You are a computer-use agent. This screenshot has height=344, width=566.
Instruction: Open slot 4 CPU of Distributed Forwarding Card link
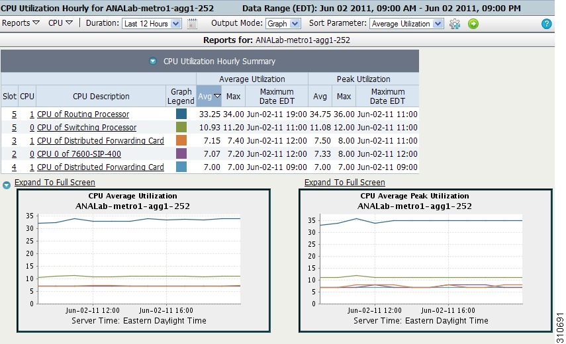coord(101,167)
